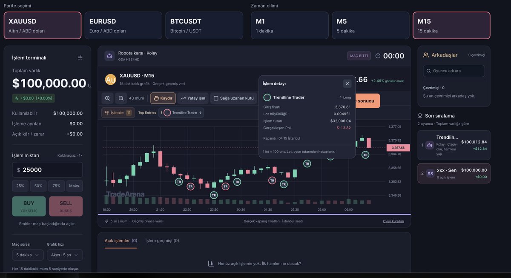
Task: Set amount to 75% preset
Action: tap(57, 186)
